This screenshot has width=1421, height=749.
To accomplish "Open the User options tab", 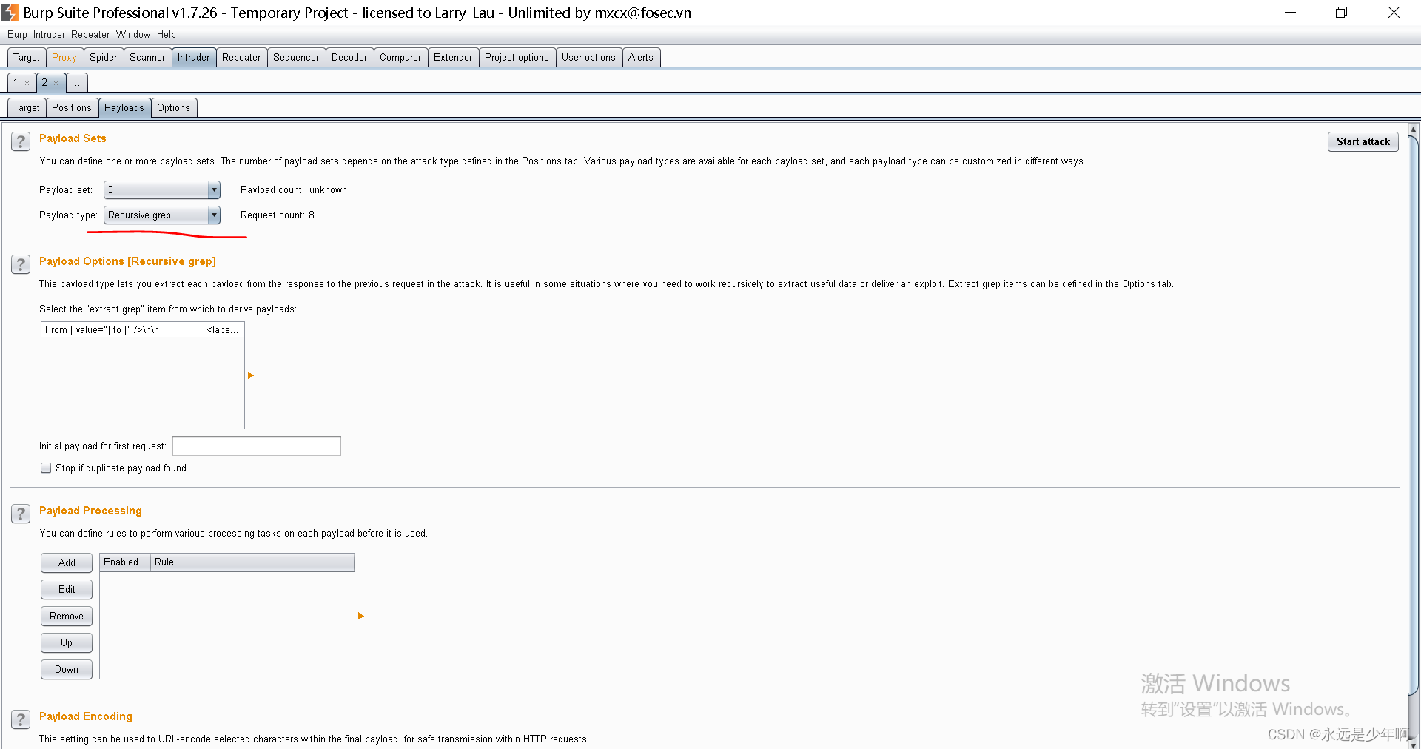I will [x=588, y=58].
